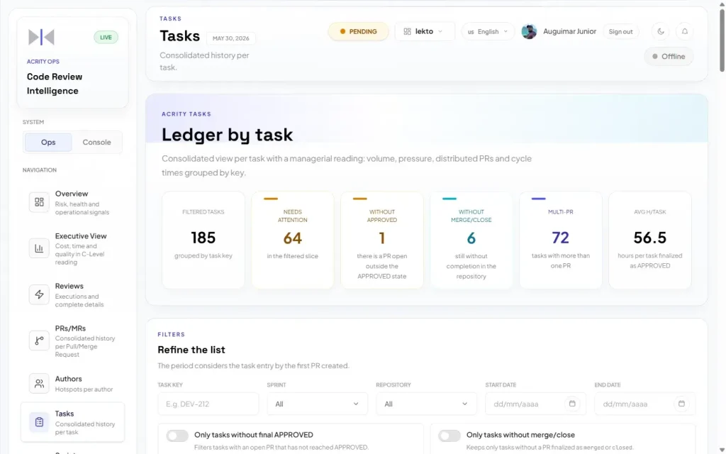Click the grid icon beside lekto
This screenshot has width=726, height=454.
point(407,31)
